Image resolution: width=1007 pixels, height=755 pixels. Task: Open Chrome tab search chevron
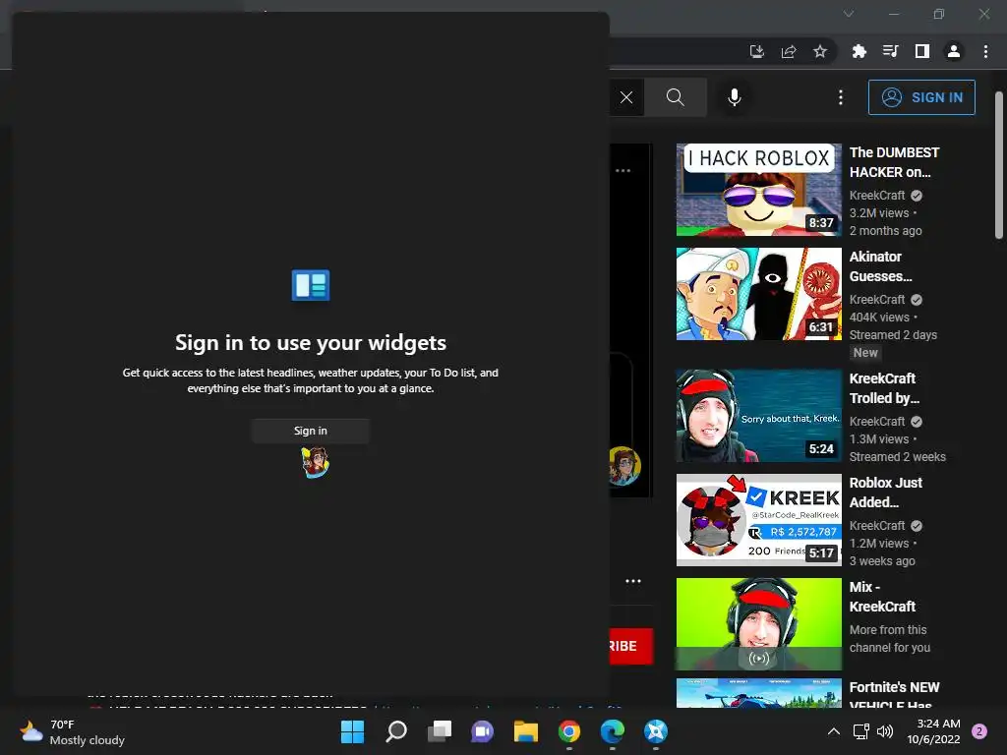click(x=849, y=14)
